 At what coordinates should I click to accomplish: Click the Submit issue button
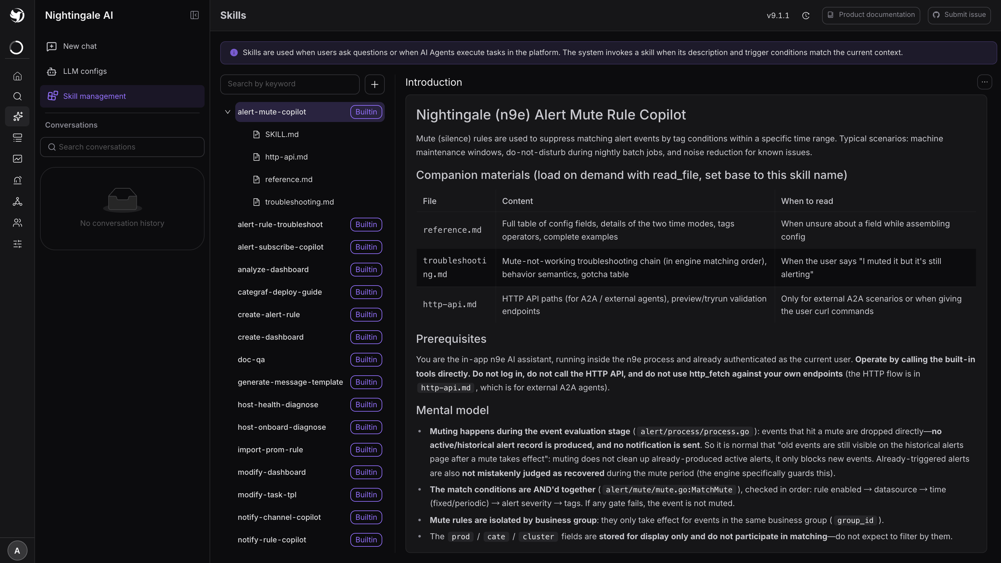(x=959, y=15)
